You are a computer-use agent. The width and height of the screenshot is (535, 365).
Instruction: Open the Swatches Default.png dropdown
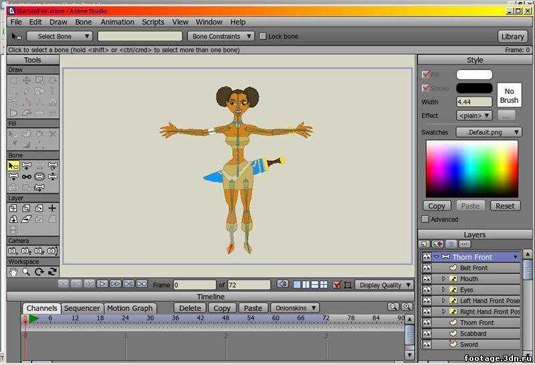489,132
